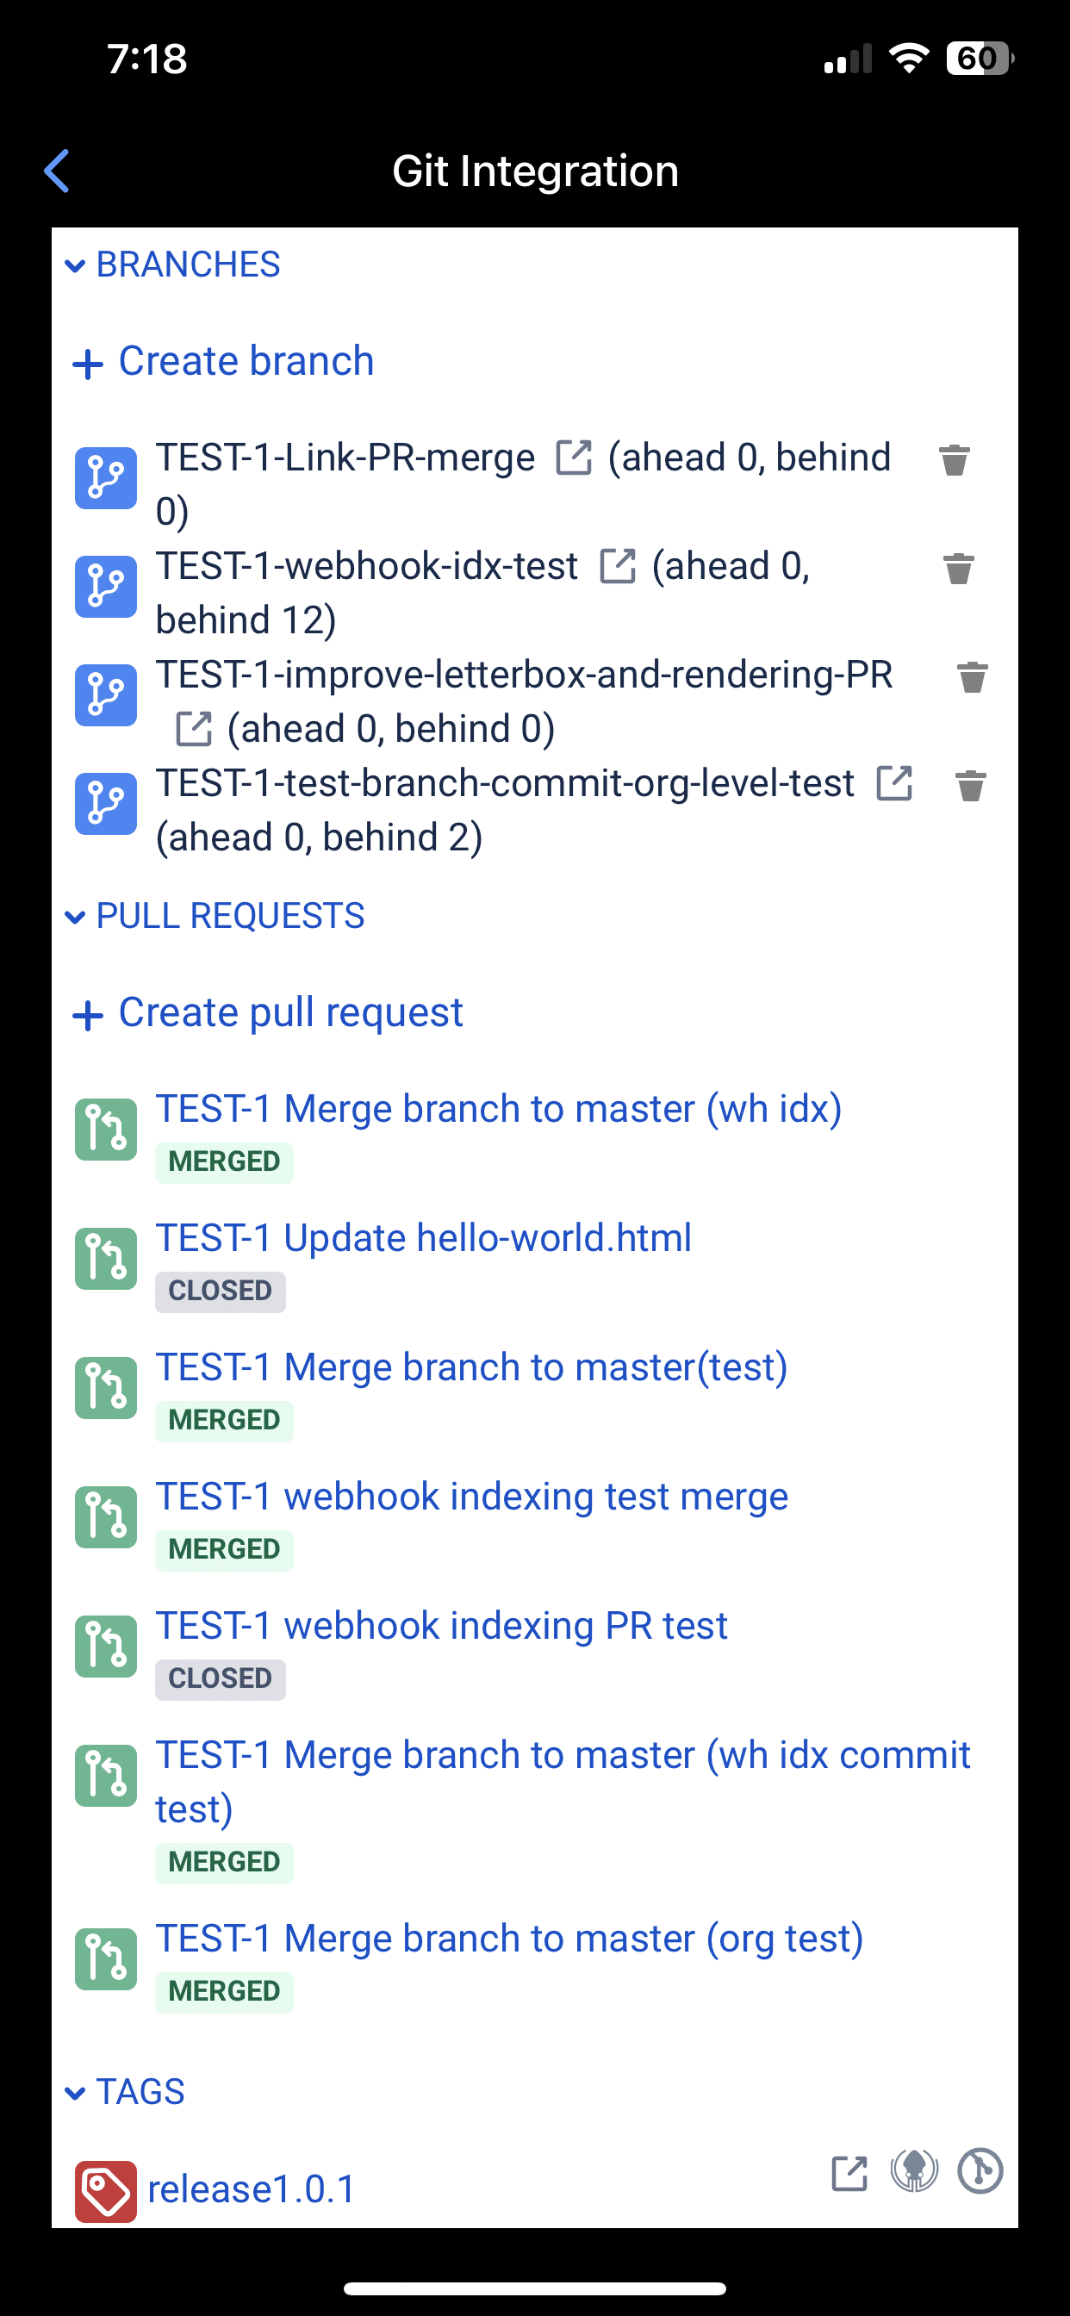Tap trash icon for improve-letterbox-and-rendering-PR branch
This screenshot has height=2316, width=1070.
tap(972, 677)
